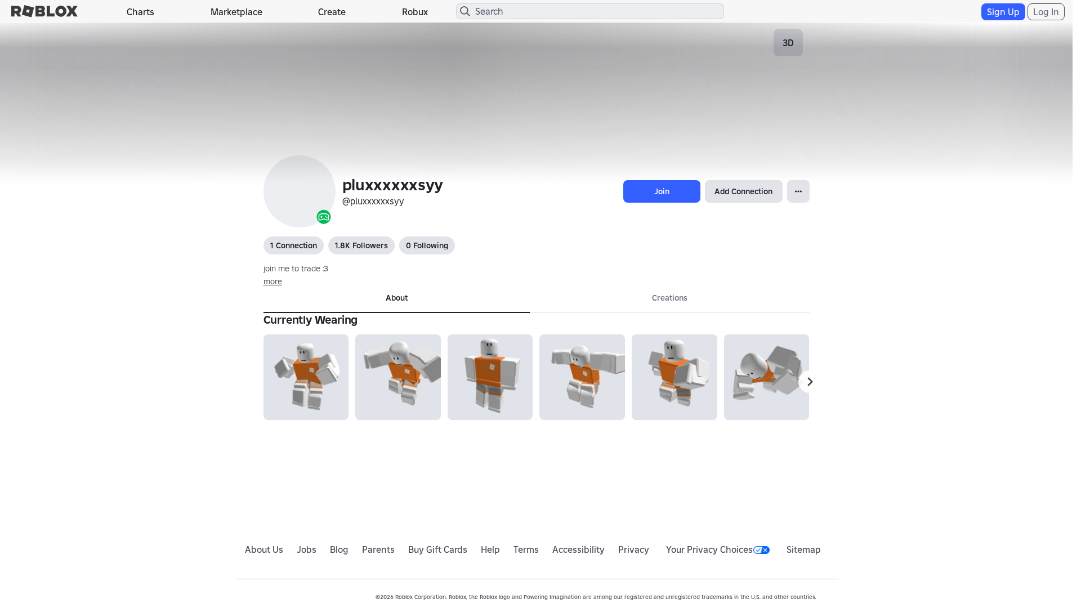Click the blue Join button
Image resolution: width=1081 pixels, height=608 pixels.
click(662, 191)
